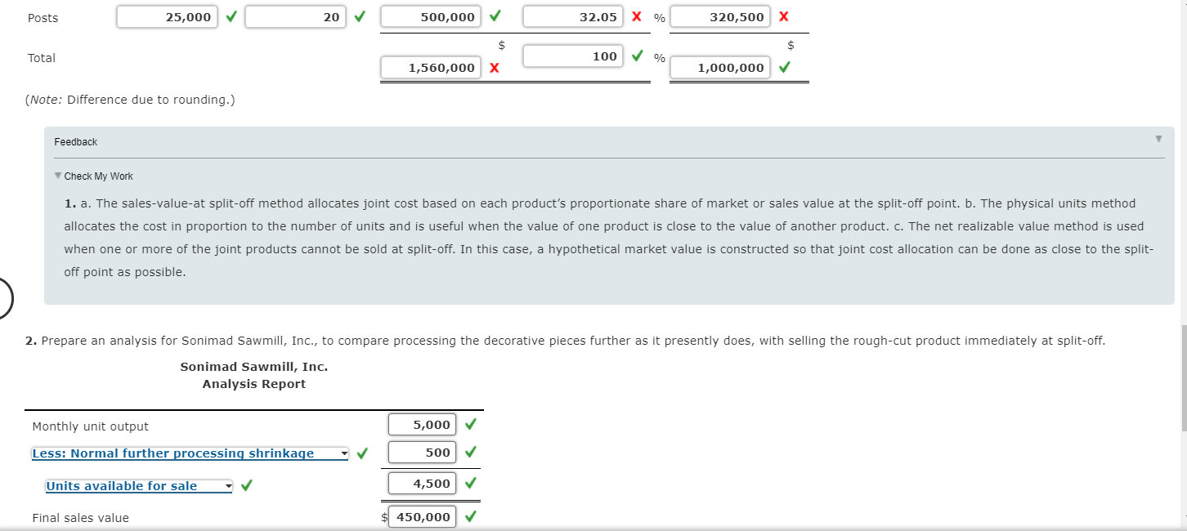Collapse the Check My Work section

(57, 176)
